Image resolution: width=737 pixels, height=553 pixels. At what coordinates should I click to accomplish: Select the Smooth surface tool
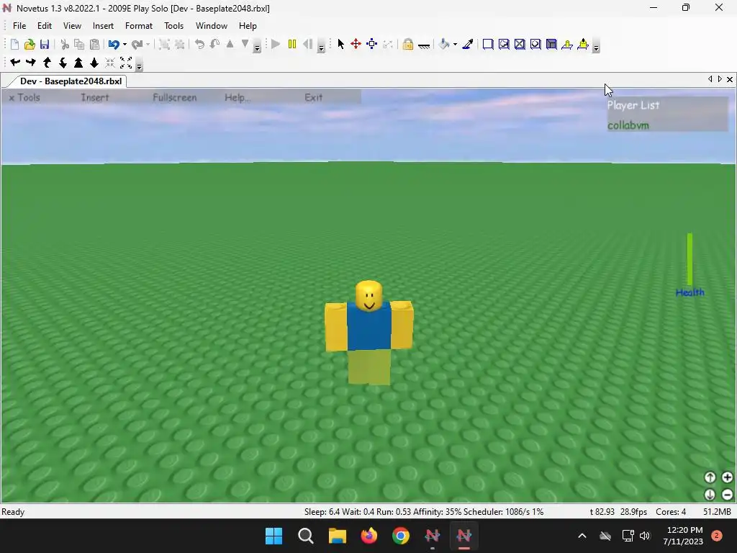click(x=488, y=44)
